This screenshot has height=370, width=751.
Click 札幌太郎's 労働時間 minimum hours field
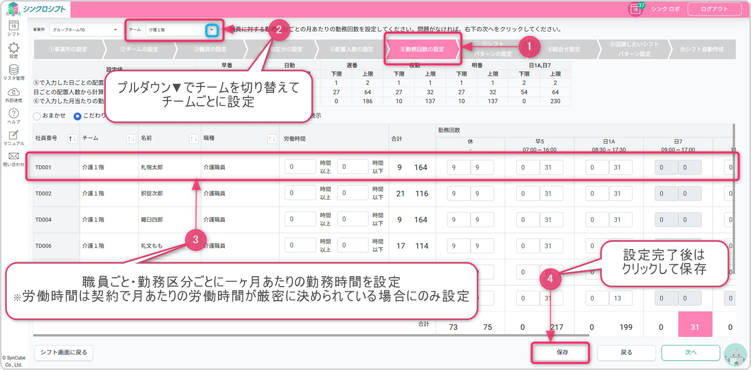pyautogui.click(x=300, y=167)
